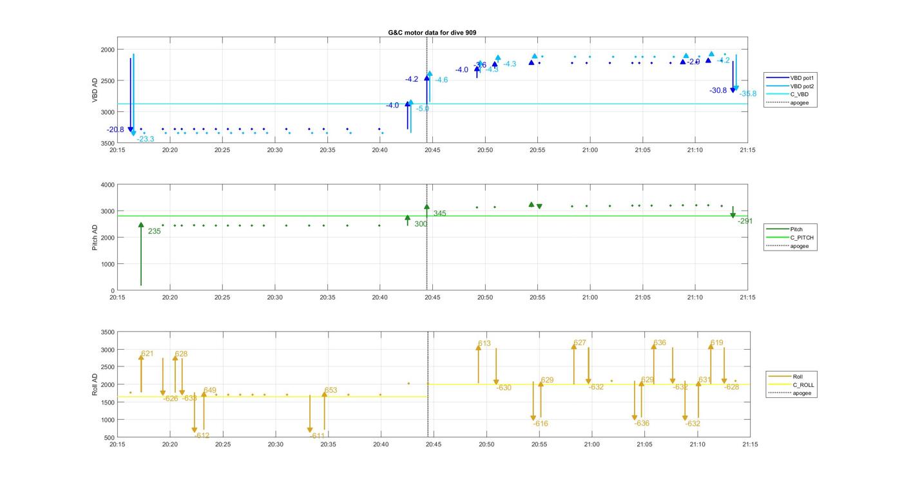
Task: Click the "-626" roll data label
Action: click(170, 399)
